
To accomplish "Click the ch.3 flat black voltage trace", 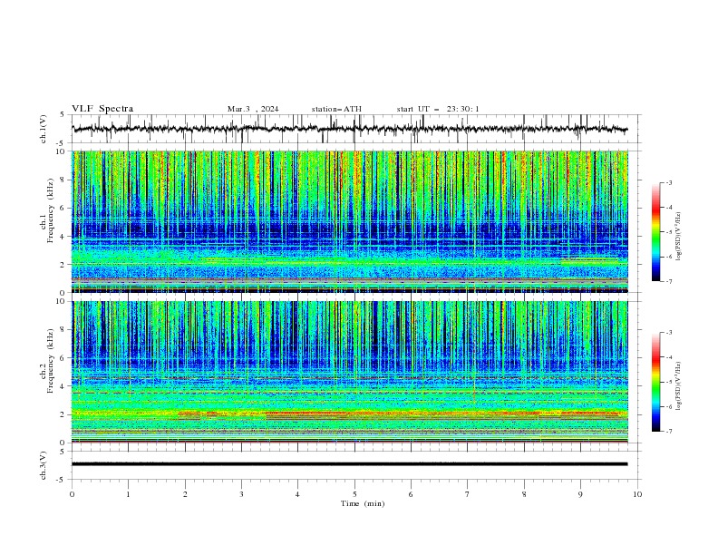I will [x=349, y=464].
